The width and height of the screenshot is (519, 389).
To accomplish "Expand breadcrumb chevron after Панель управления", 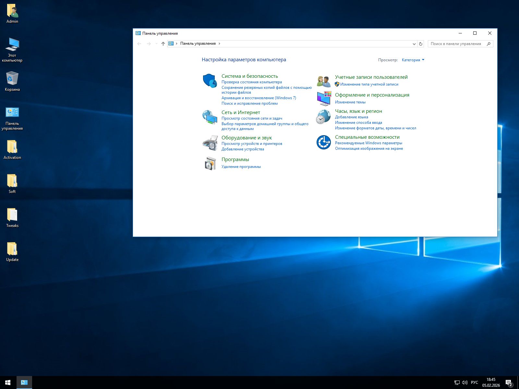I will (x=219, y=43).
